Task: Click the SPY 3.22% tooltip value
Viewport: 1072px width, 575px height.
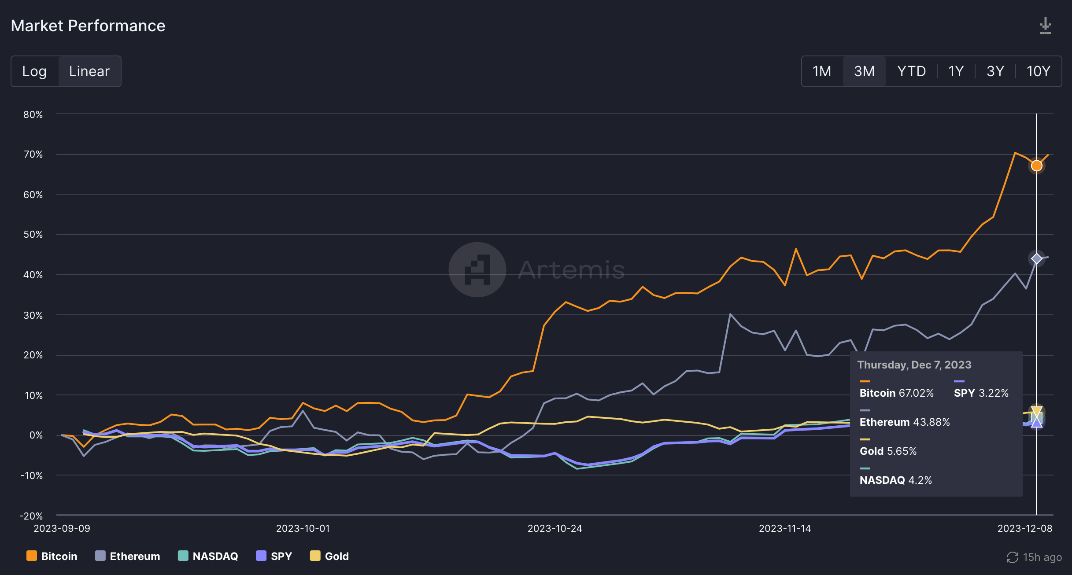Action: 981,393
